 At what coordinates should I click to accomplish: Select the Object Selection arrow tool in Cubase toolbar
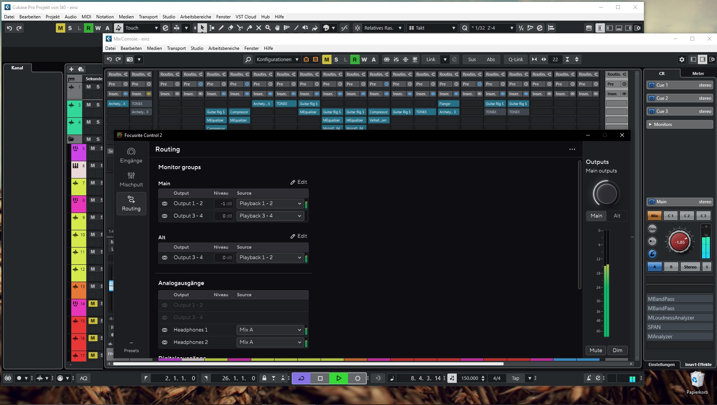tap(202, 28)
